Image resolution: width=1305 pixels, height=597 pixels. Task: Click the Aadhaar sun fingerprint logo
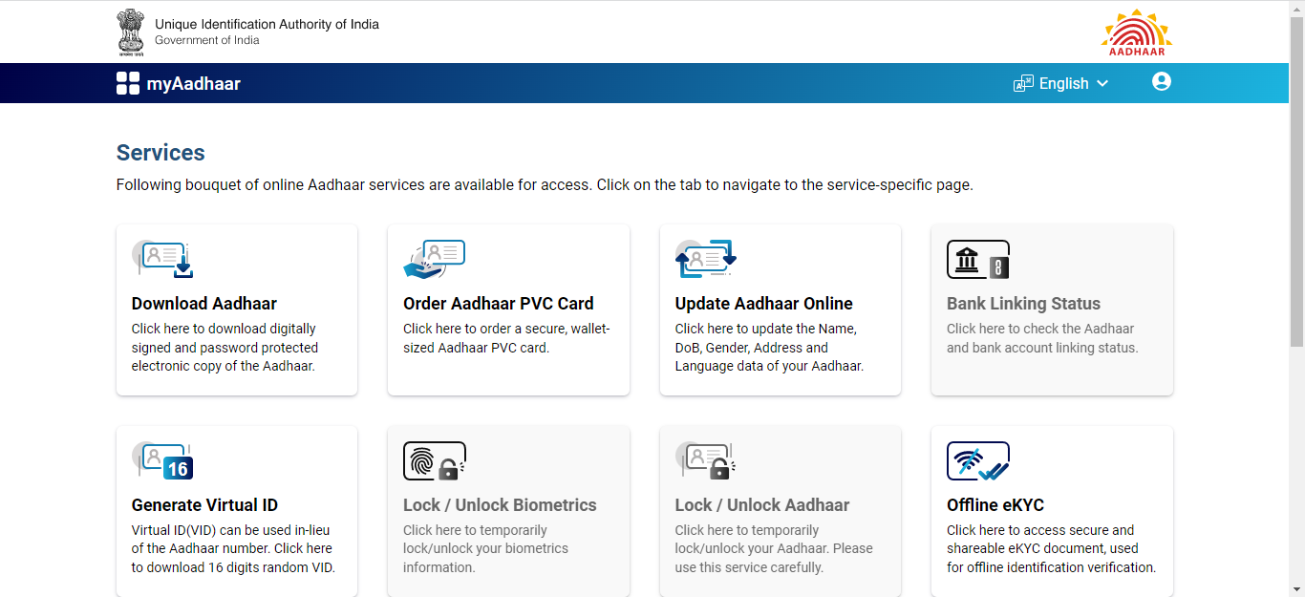pyautogui.click(x=1136, y=32)
